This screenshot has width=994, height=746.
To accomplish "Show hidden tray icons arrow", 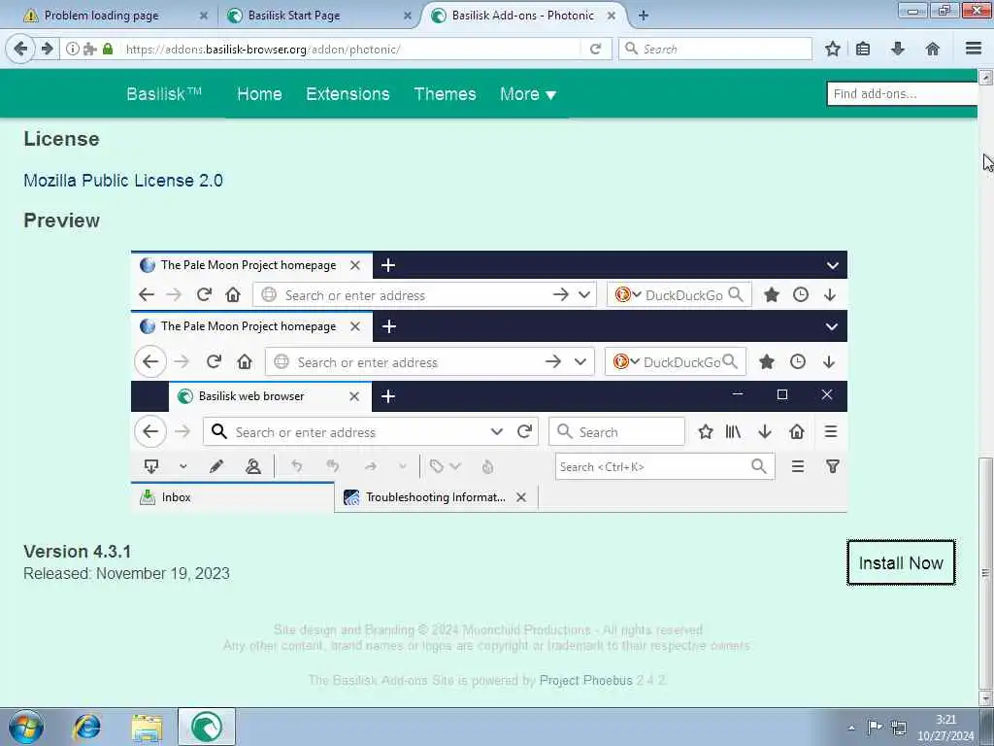I will tap(851, 728).
